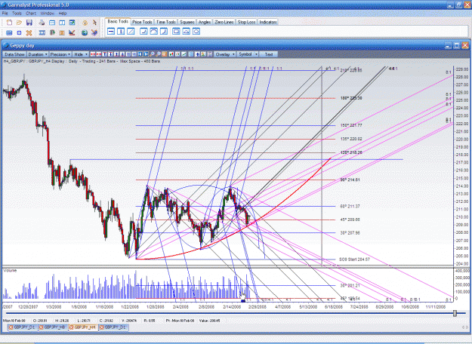Switch to the Angles tab
Screen dimensions: 472x344
click(x=205, y=22)
